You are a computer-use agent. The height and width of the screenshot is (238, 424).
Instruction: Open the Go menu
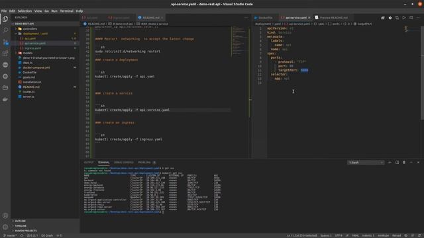(46, 11)
